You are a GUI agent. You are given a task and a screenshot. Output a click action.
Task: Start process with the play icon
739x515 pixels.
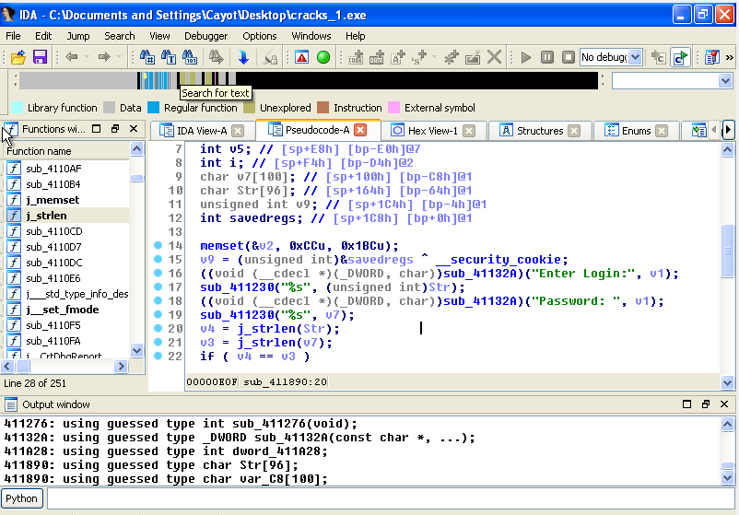tap(526, 57)
